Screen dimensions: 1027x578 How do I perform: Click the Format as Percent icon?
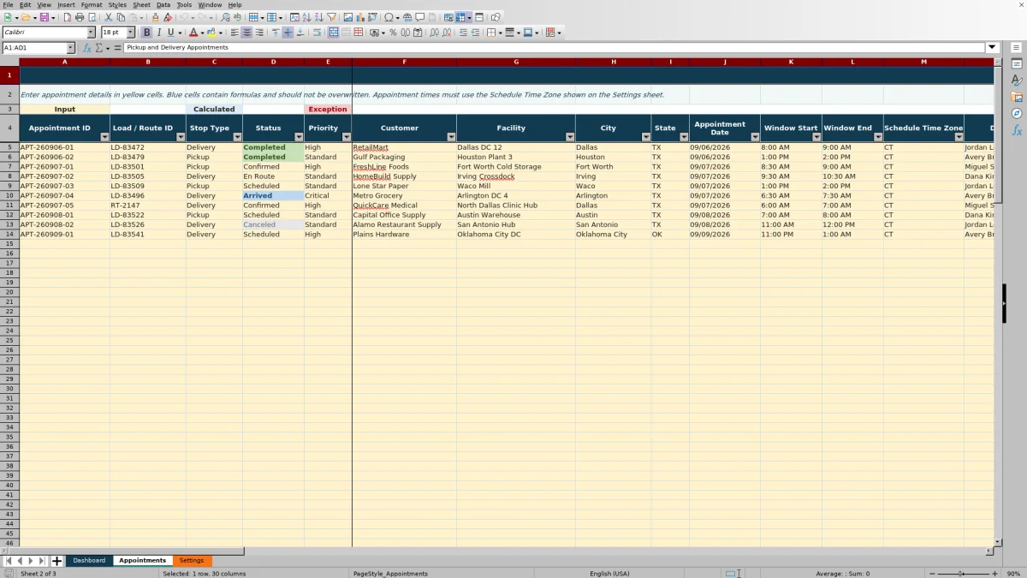click(x=393, y=33)
